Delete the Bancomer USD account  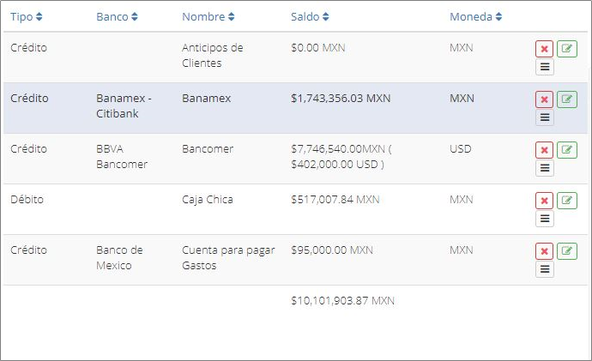pyautogui.click(x=544, y=150)
